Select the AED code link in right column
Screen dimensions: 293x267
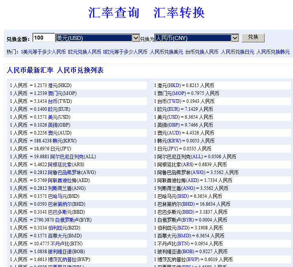pos(192,180)
